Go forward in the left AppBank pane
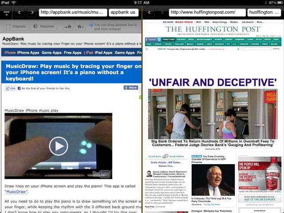284x213 pixels. tap(32, 12)
